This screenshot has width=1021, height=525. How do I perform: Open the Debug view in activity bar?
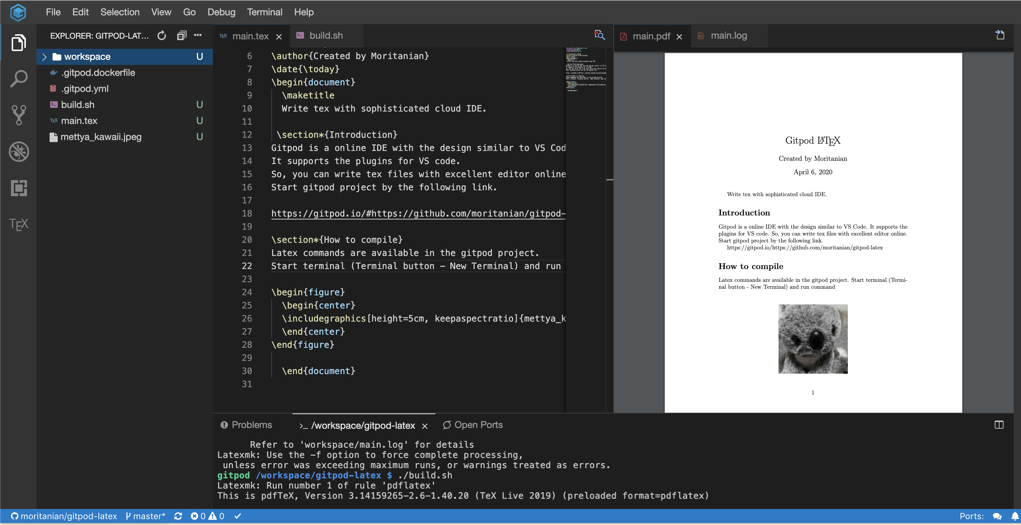click(x=19, y=151)
